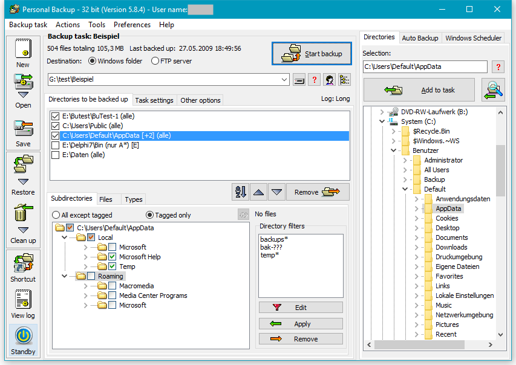Click the grayed toggle icon next to Tagged only
Image resolution: width=516 pixels, height=365 pixels.
click(x=244, y=215)
